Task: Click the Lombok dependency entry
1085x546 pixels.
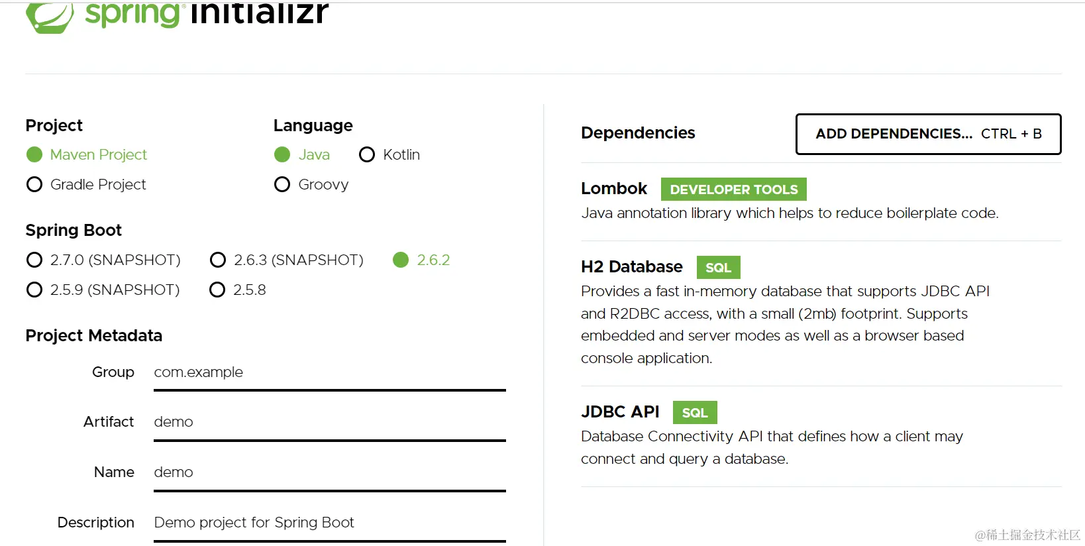Action: [x=614, y=189]
